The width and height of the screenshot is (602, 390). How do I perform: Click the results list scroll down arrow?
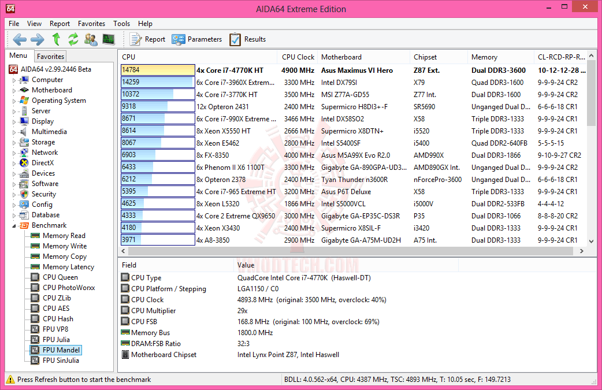[591, 241]
